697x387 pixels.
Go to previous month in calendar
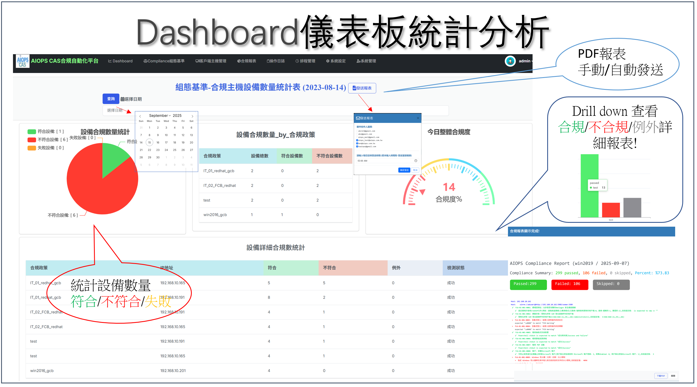pyautogui.click(x=140, y=116)
